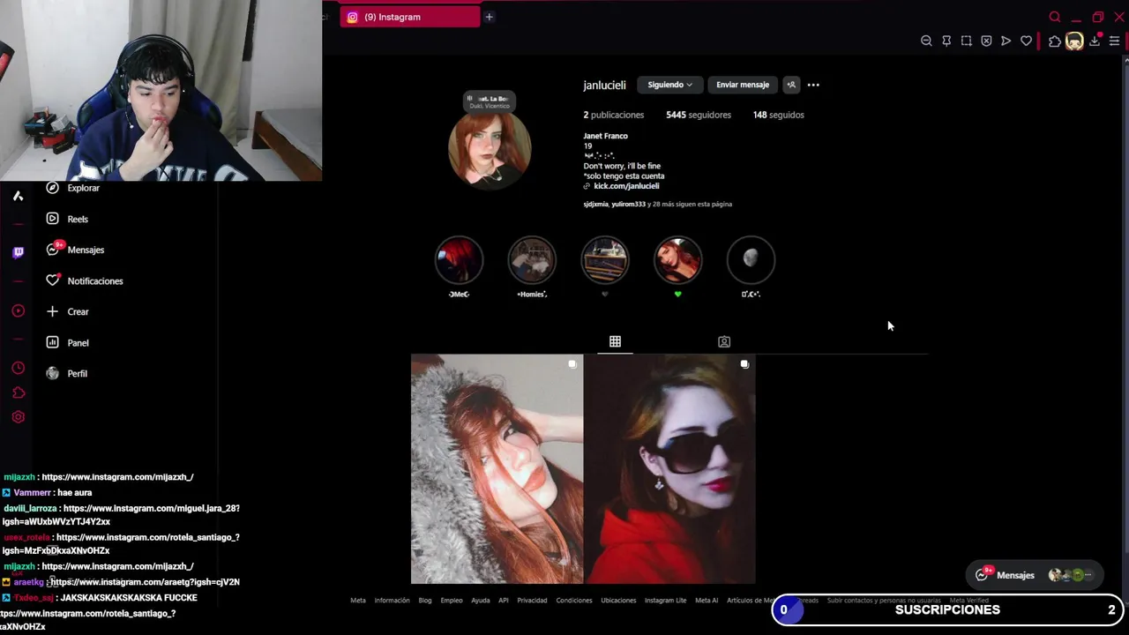Open Privacidad footer link
The image size is (1129, 635).
click(x=532, y=601)
